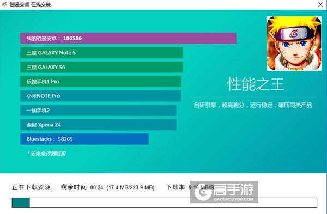Select the 三星 GALAXY Note 5 bar
This screenshot has height=214, width=327.
[x=101, y=53]
